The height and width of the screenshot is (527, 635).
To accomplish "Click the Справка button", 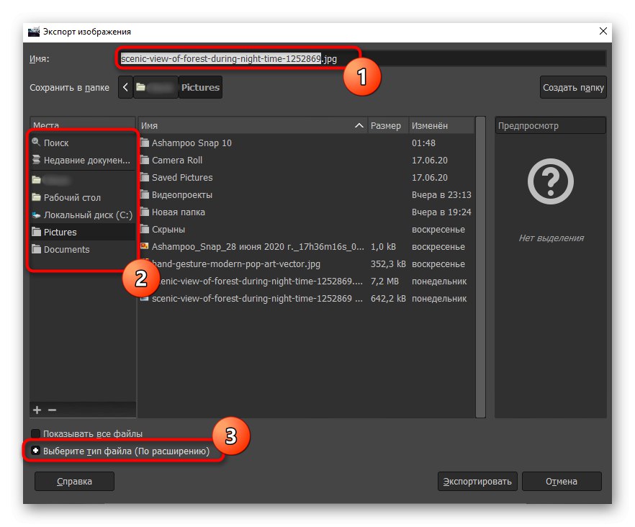I will (x=75, y=481).
